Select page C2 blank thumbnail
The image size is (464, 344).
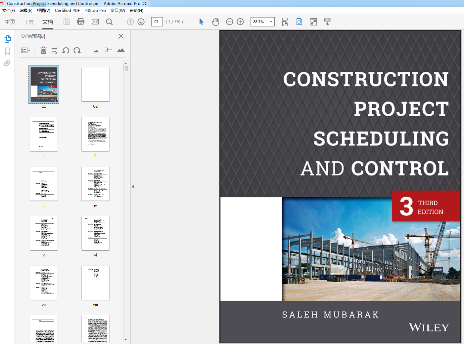point(95,84)
